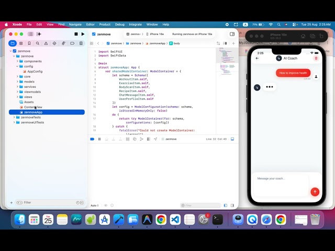Open editor options minimap menu
Screen dimensions: 335x251
(x=225, y=43)
